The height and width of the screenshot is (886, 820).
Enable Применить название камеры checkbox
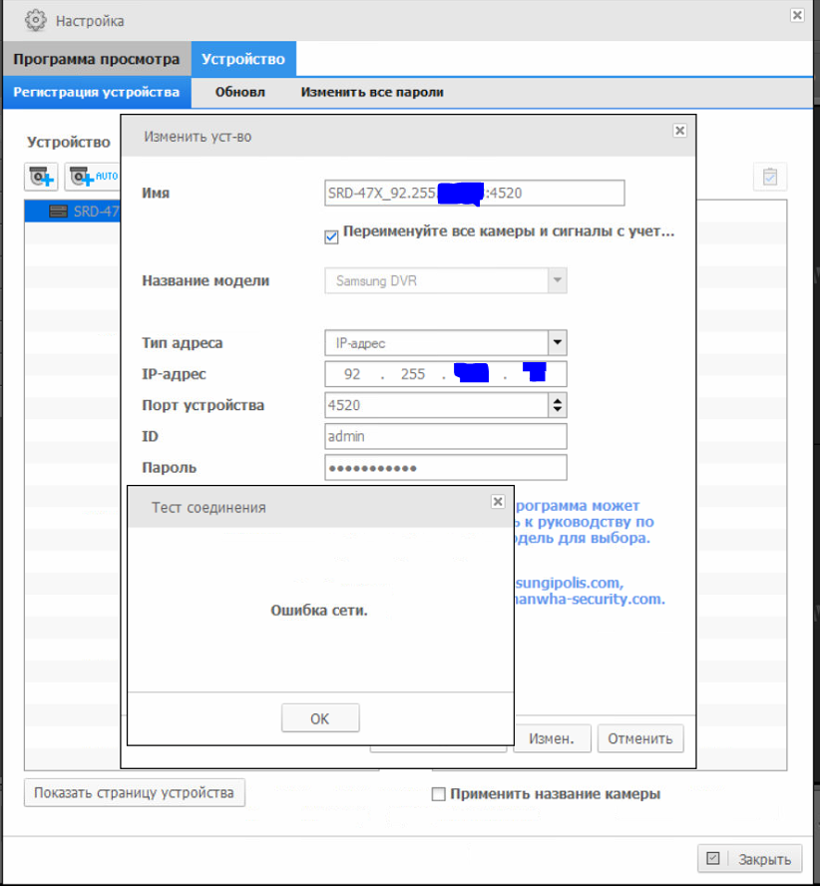click(438, 795)
